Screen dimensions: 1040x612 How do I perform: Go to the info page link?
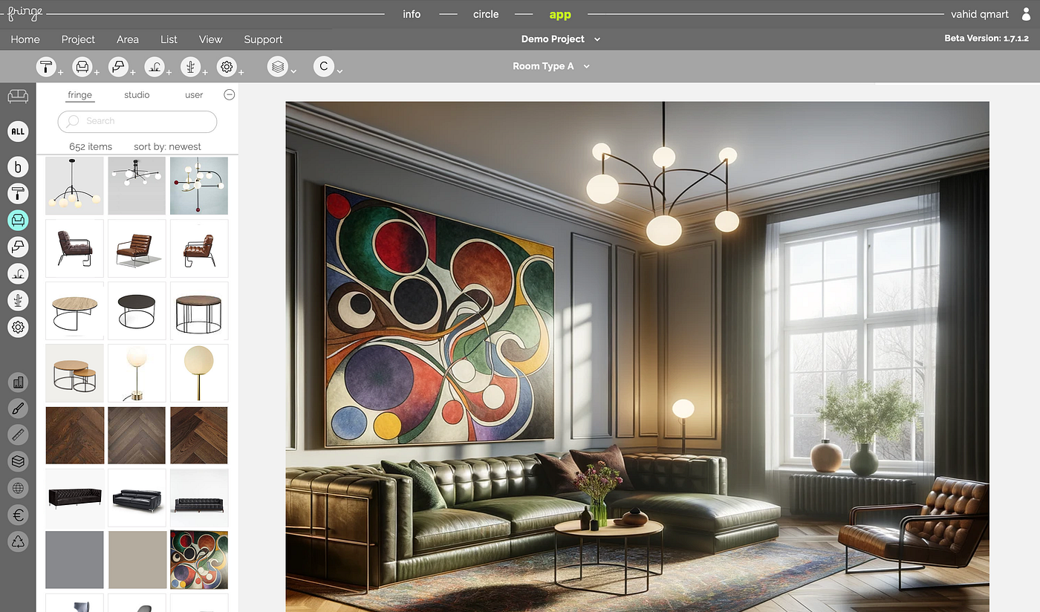tap(412, 14)
